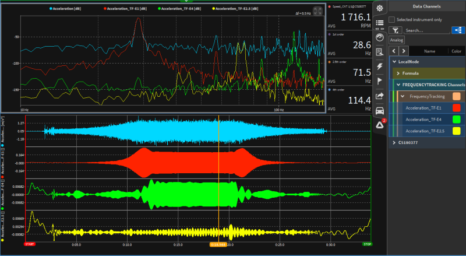Click the orange timeline cursor marker
466x256 pixels.
pos(218,246)
